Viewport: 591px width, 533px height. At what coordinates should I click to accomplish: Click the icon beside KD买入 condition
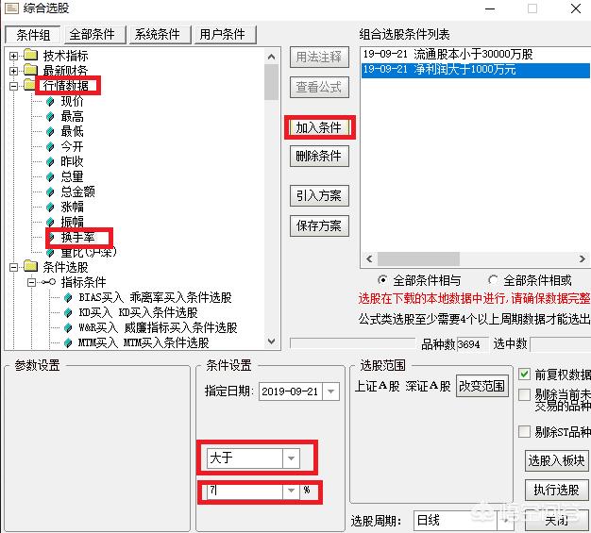[x=67, y=313]
